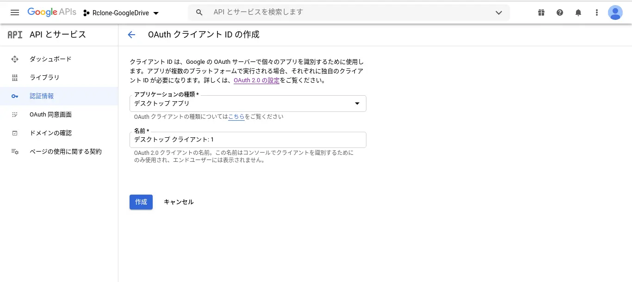This screenshot has height=282, width=632.
Task: Go to ダッシュボード in sidebar
Action: [59, 59]
